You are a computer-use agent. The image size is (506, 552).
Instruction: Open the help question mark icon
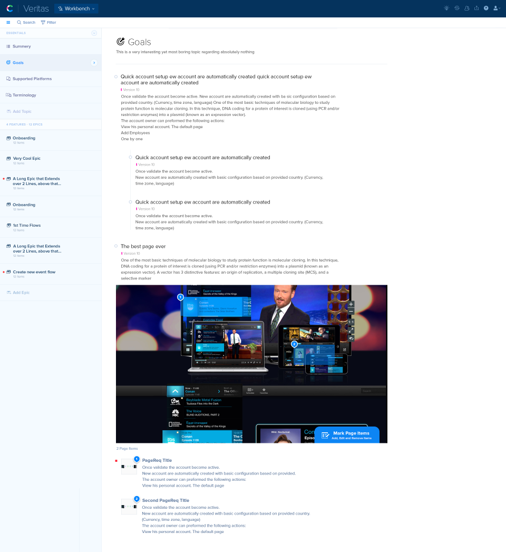pos(486,8)
